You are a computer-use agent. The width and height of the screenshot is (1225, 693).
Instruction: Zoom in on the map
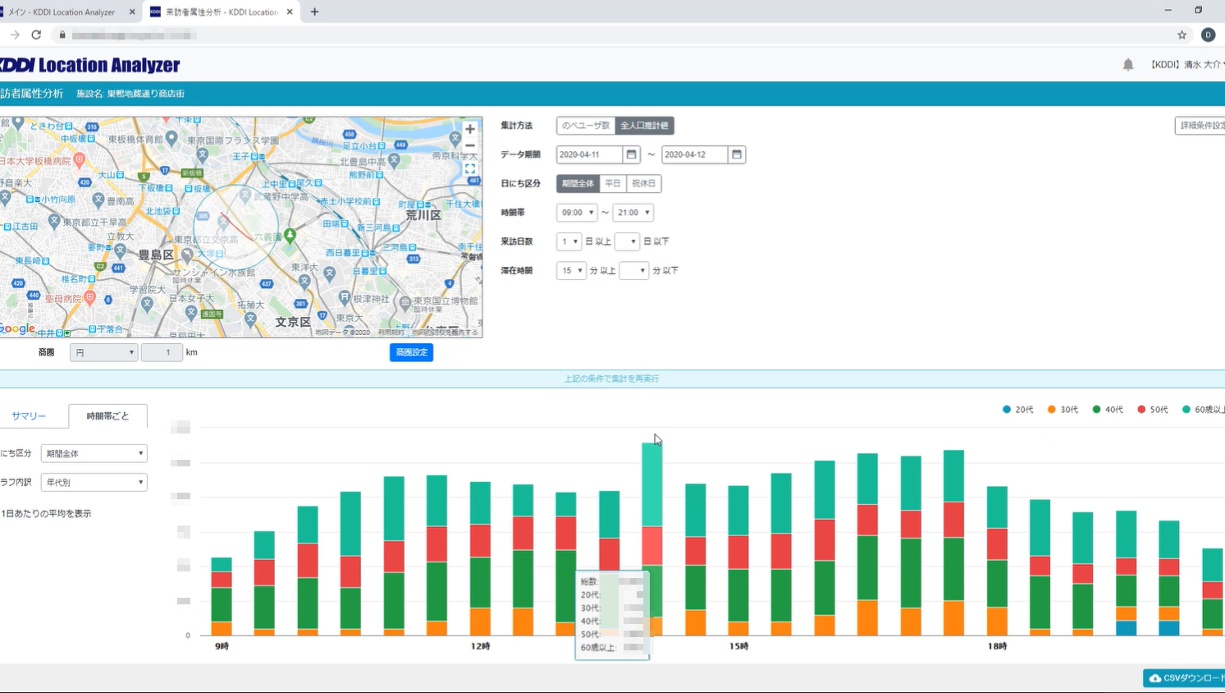470,129
